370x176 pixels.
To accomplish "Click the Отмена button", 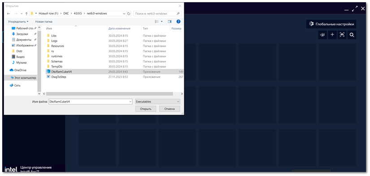I will (170, 109).
